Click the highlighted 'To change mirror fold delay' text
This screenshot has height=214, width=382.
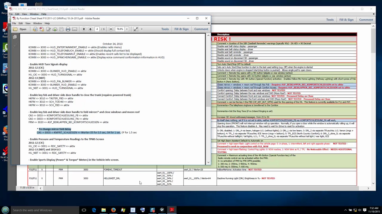55,129
